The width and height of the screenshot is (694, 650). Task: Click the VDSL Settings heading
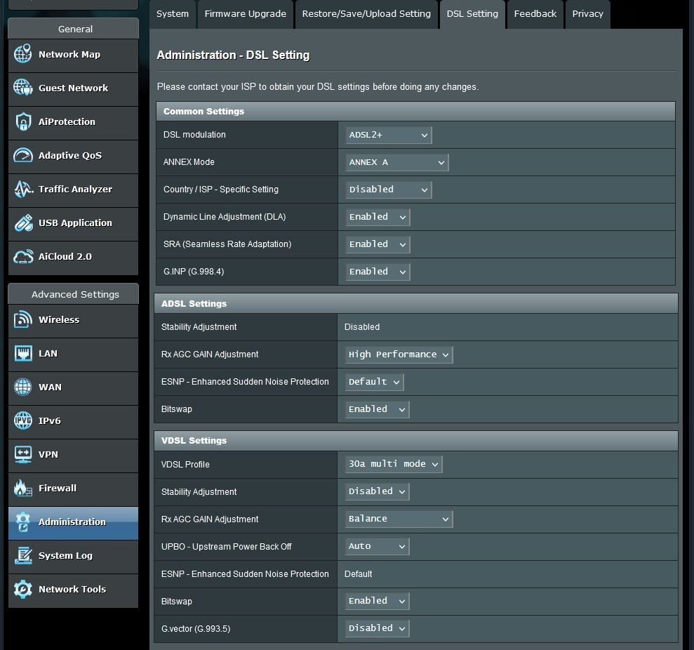click(194, 441)
